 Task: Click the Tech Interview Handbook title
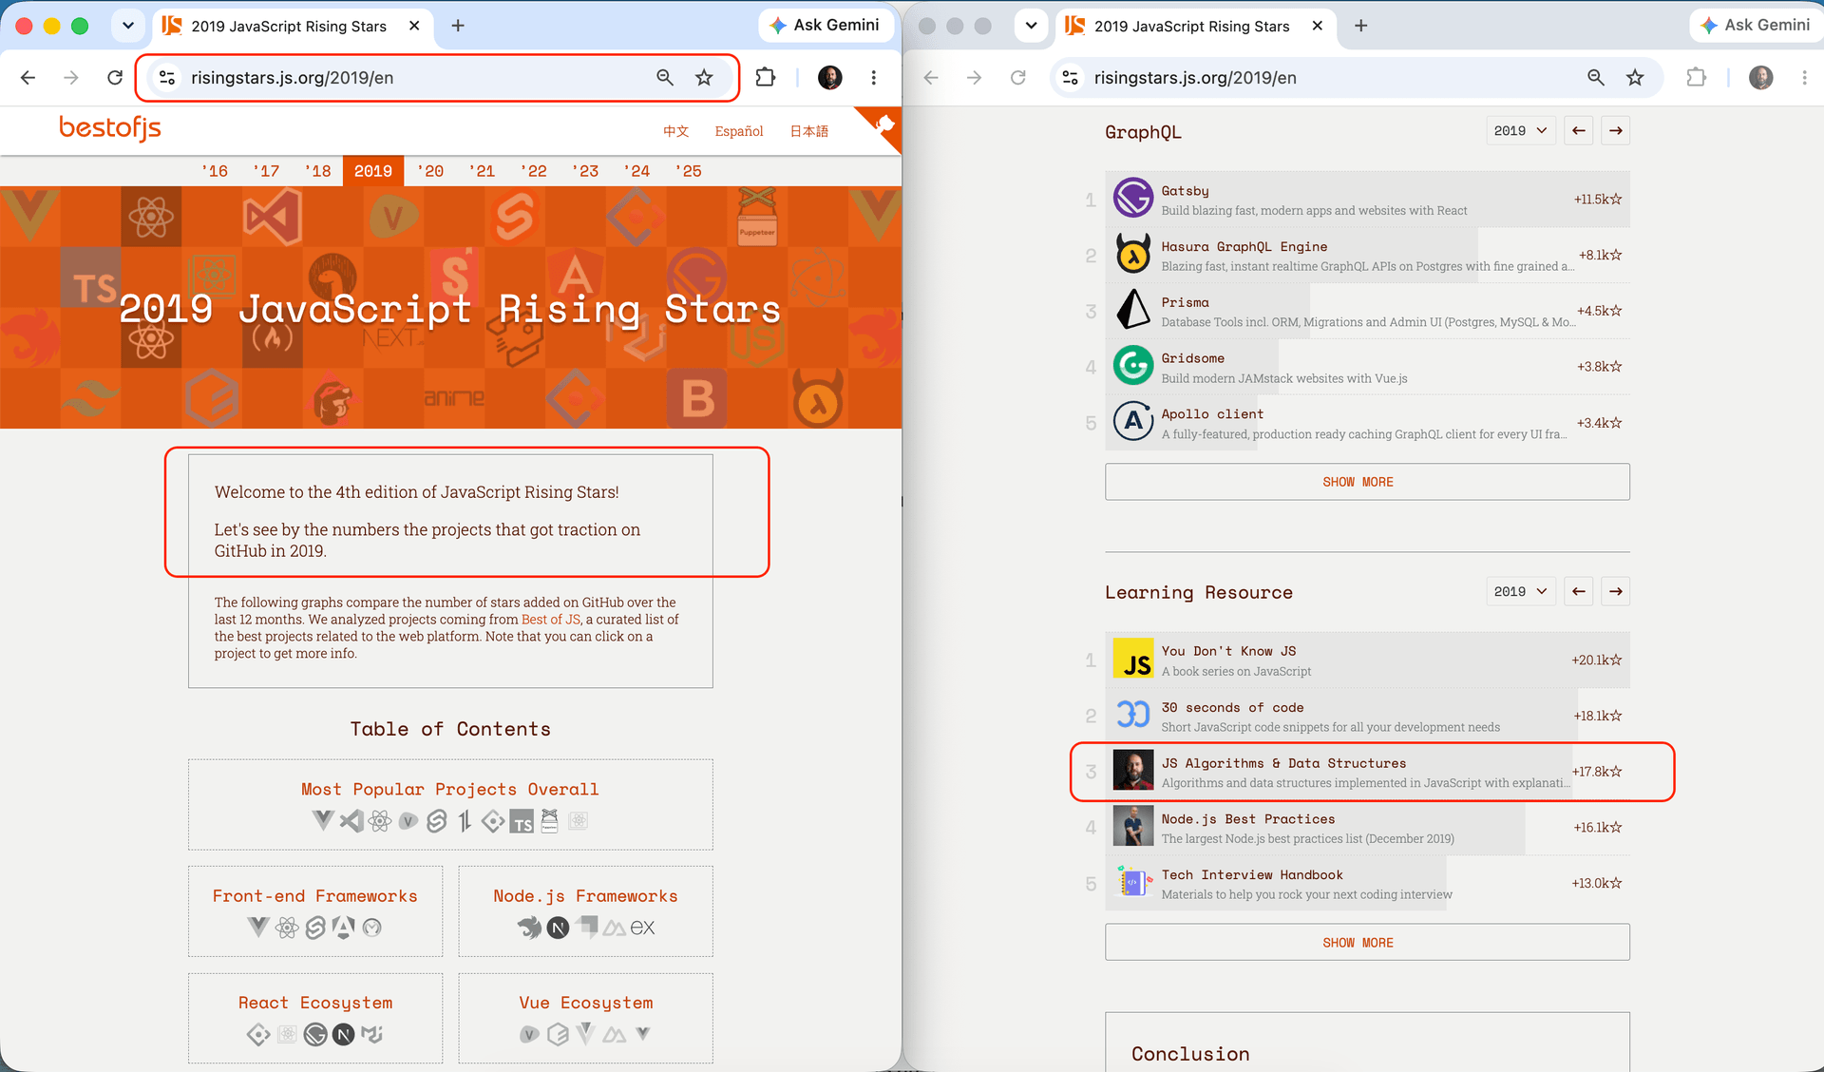[1252, 874]
